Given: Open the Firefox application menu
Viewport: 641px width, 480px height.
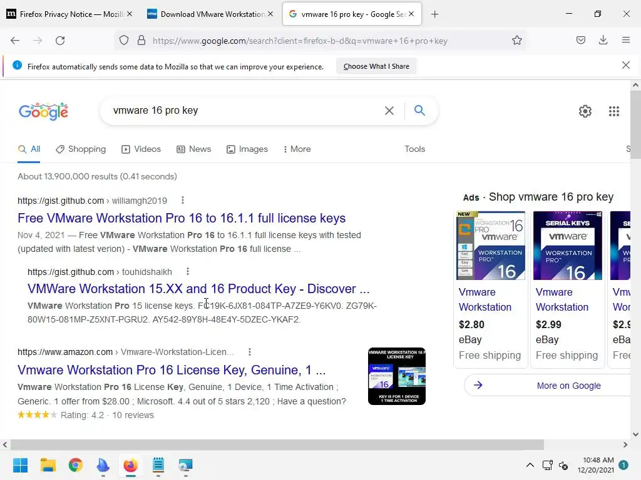Looking at the screenshot, I should tap(626, 40).
